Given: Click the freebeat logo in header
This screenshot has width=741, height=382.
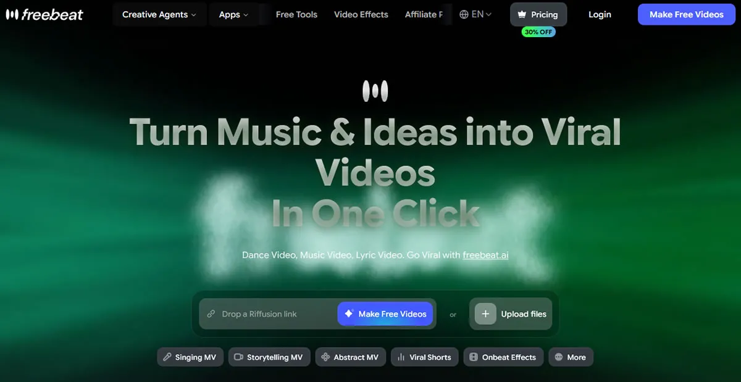Looking at the screenshot, I should [x=44, y=14].
